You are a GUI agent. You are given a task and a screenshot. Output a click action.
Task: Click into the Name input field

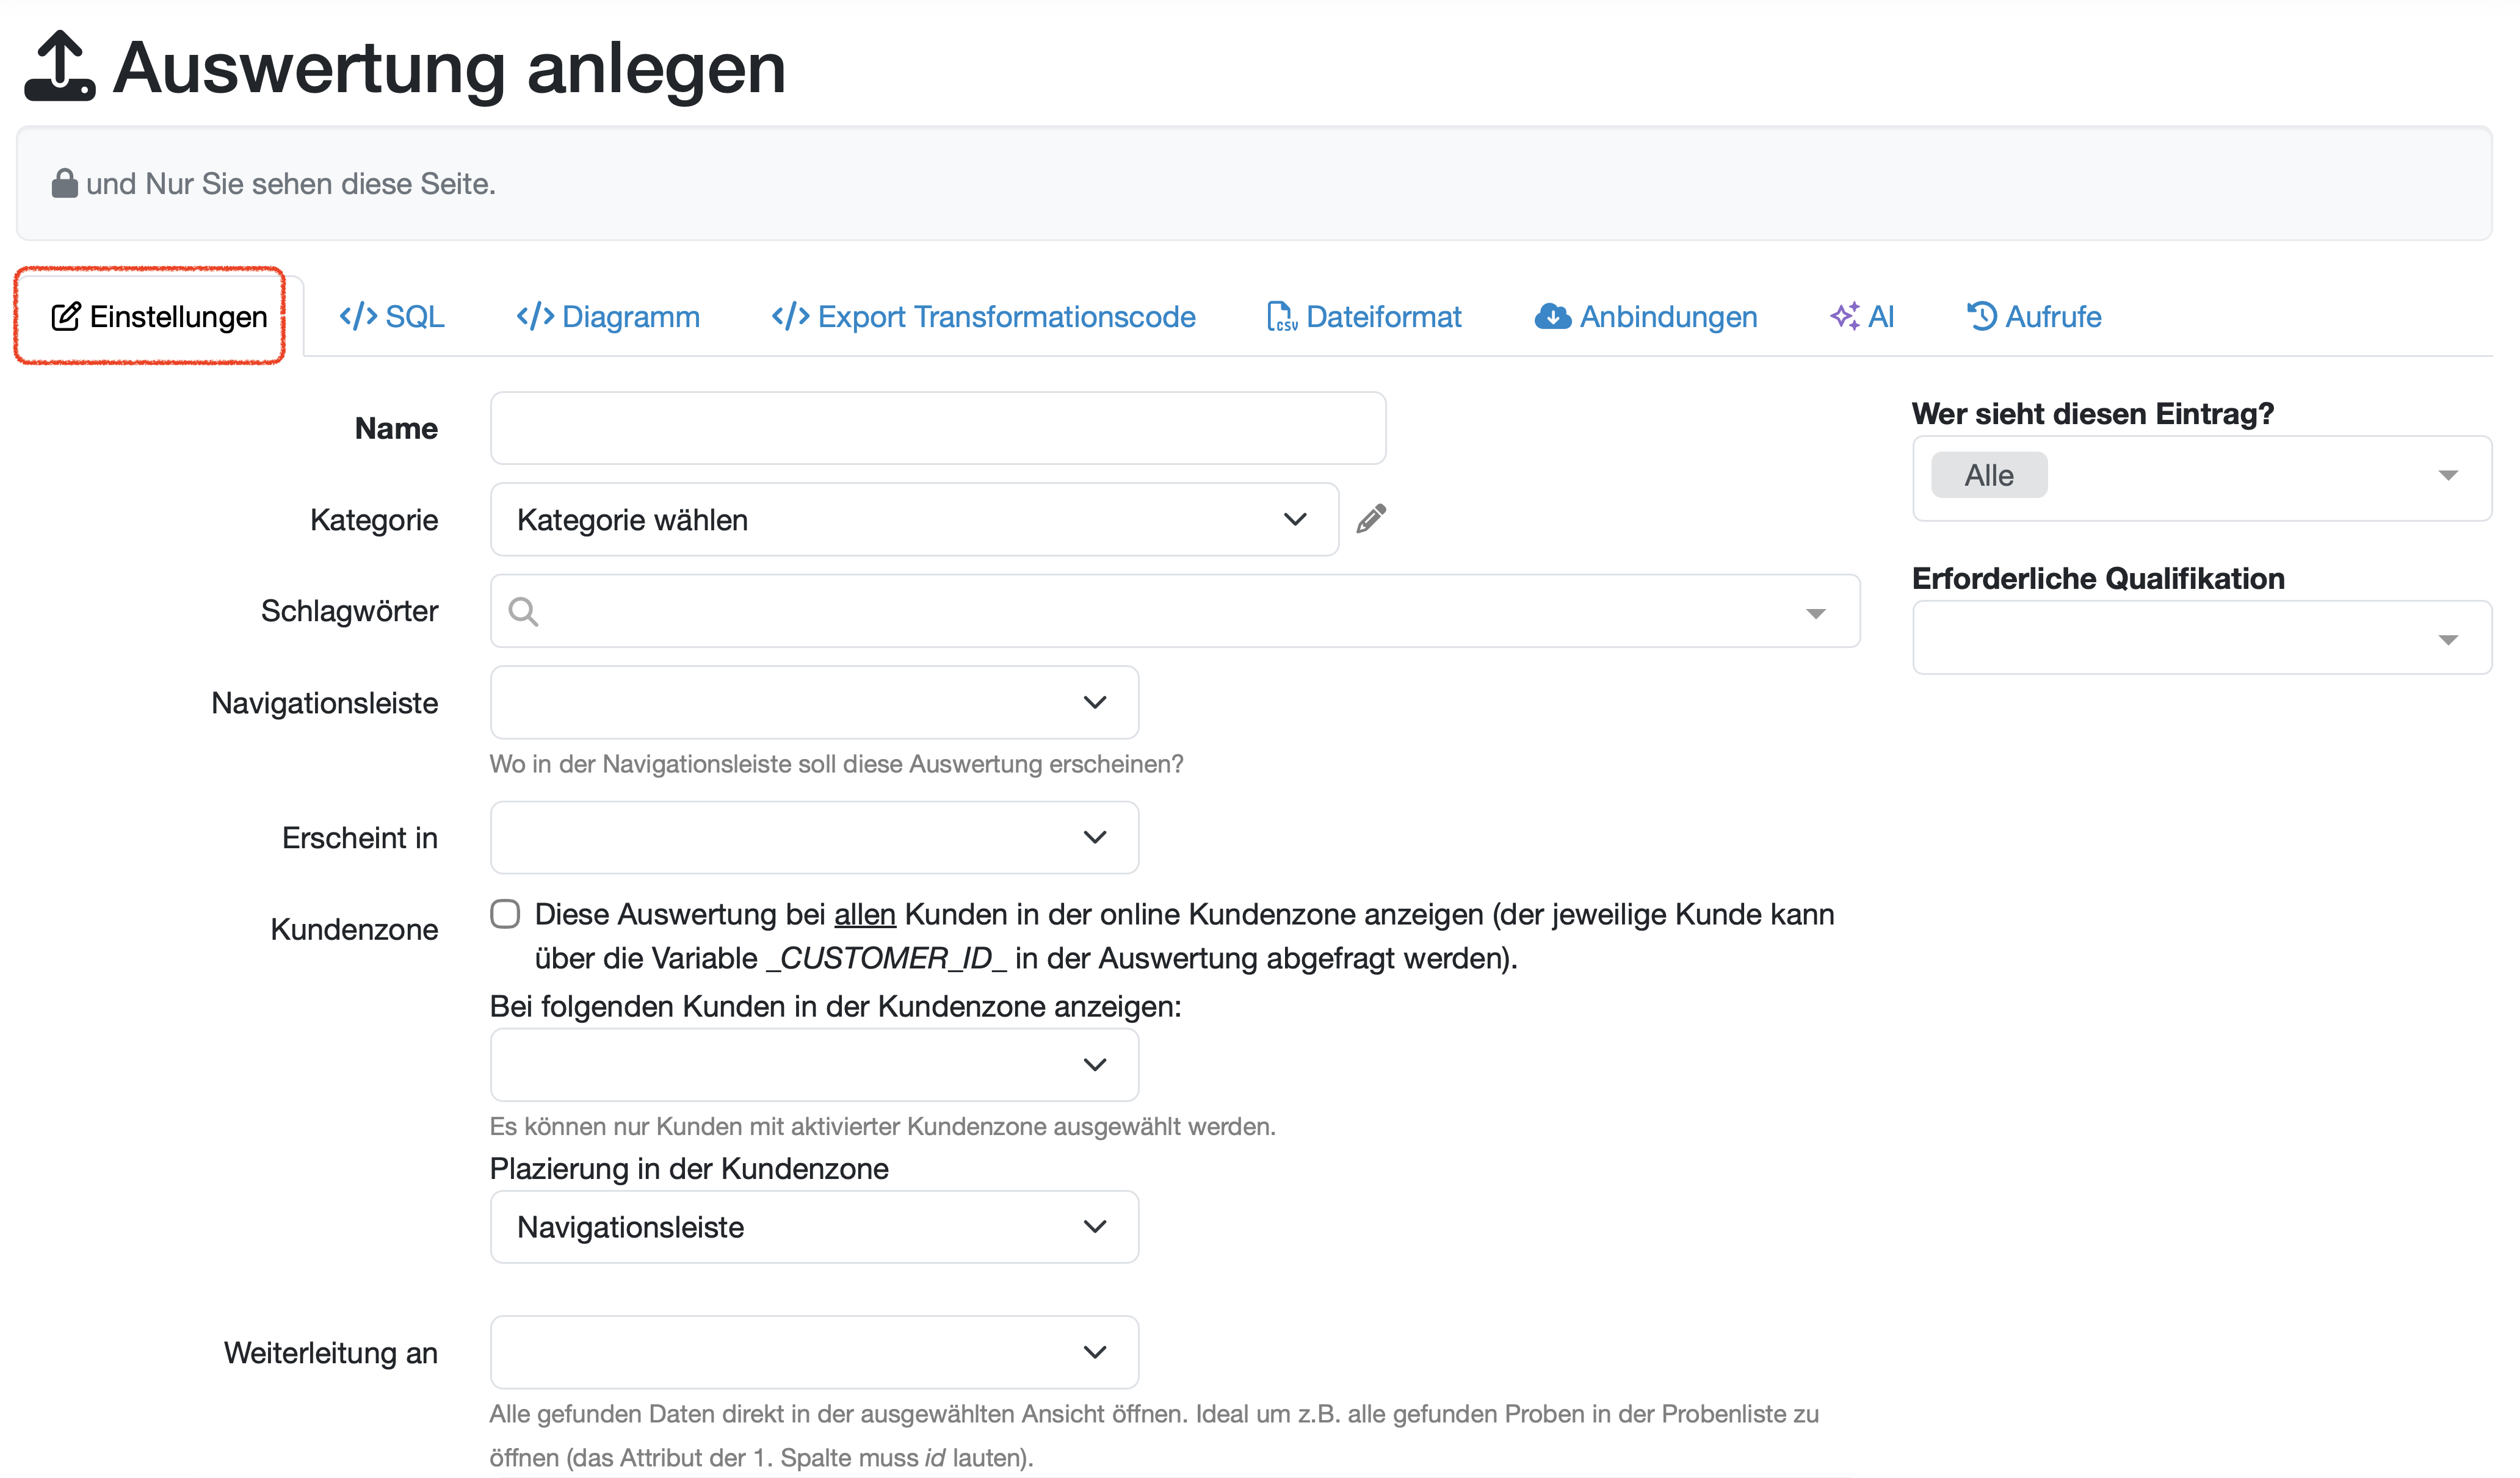pyautogui.click(x=937, y=429)
